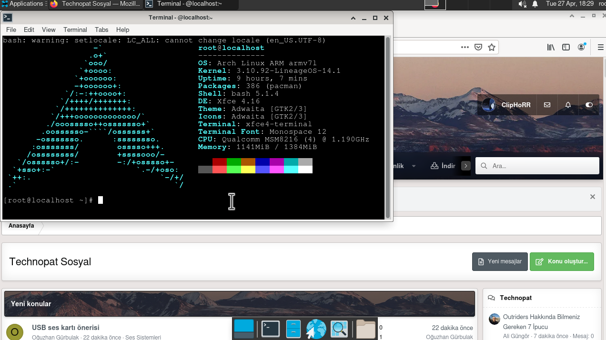This screenshot has width=606, height=340.
Task: Open the Applications menu in the top panel
Action: 22,4
